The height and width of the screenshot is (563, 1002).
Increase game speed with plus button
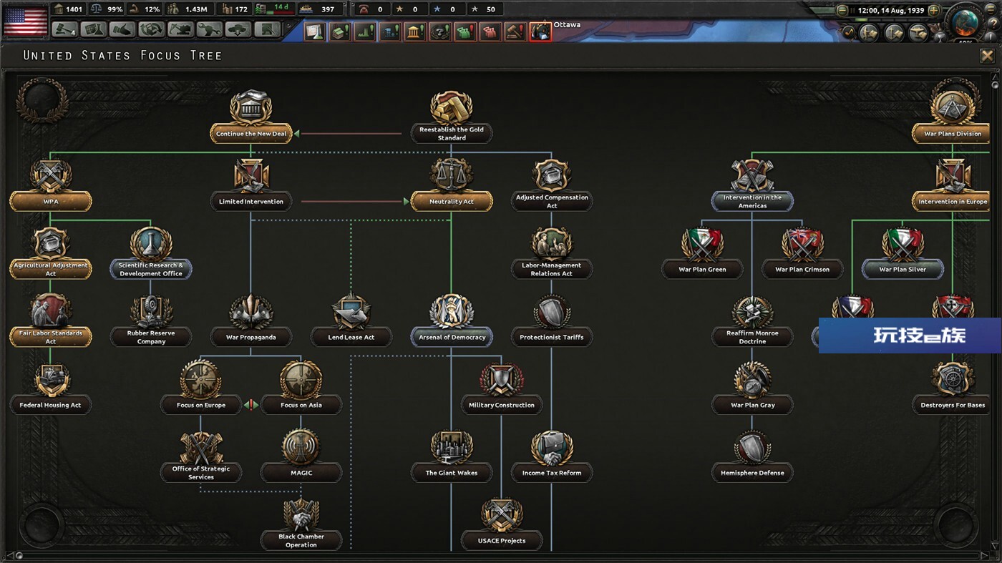(933, 11)
